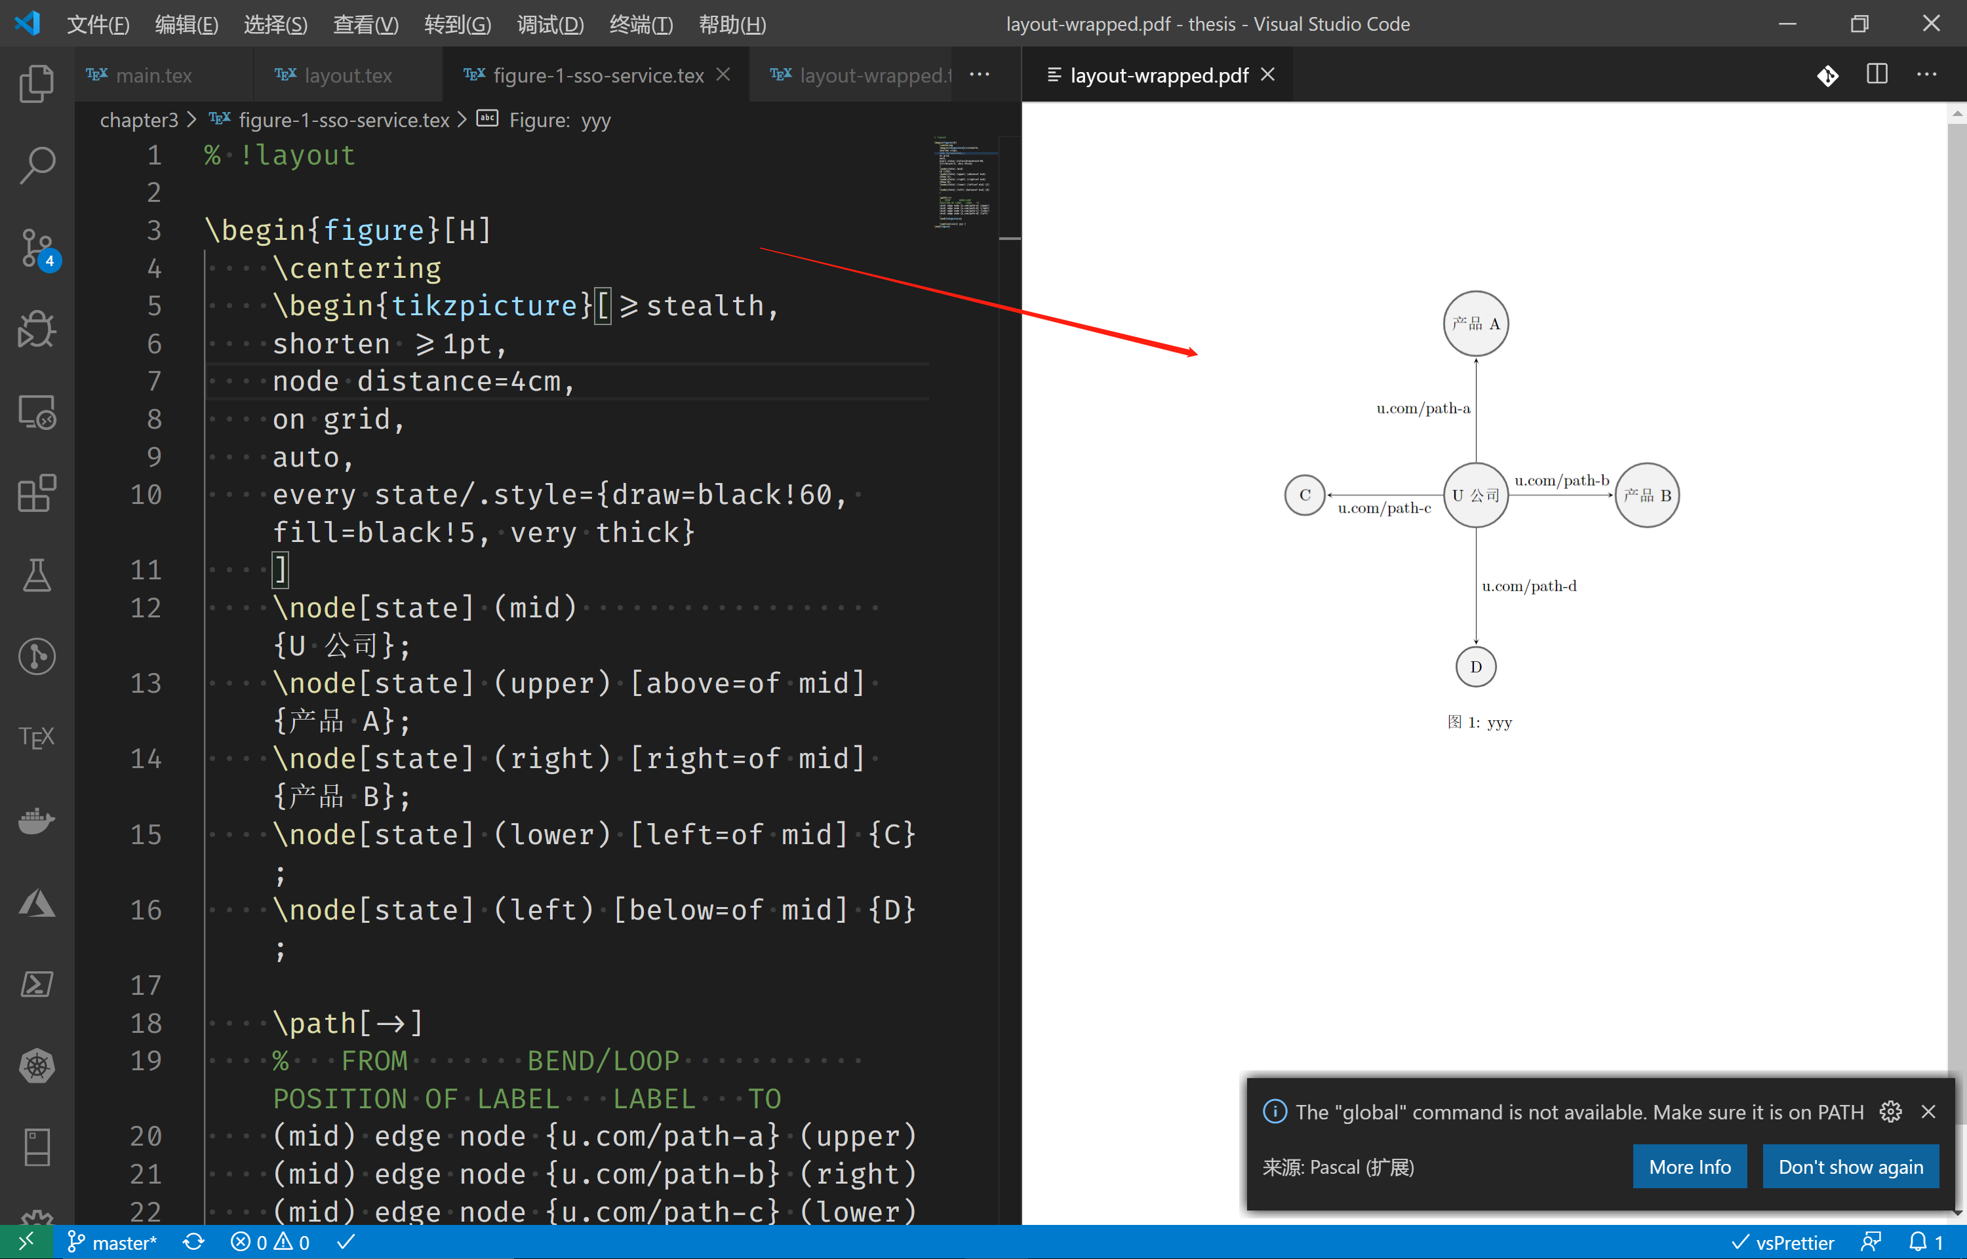
Task: Click the vsPrettier status item
Action: pyautogui.click(x=1783, y=1243)
